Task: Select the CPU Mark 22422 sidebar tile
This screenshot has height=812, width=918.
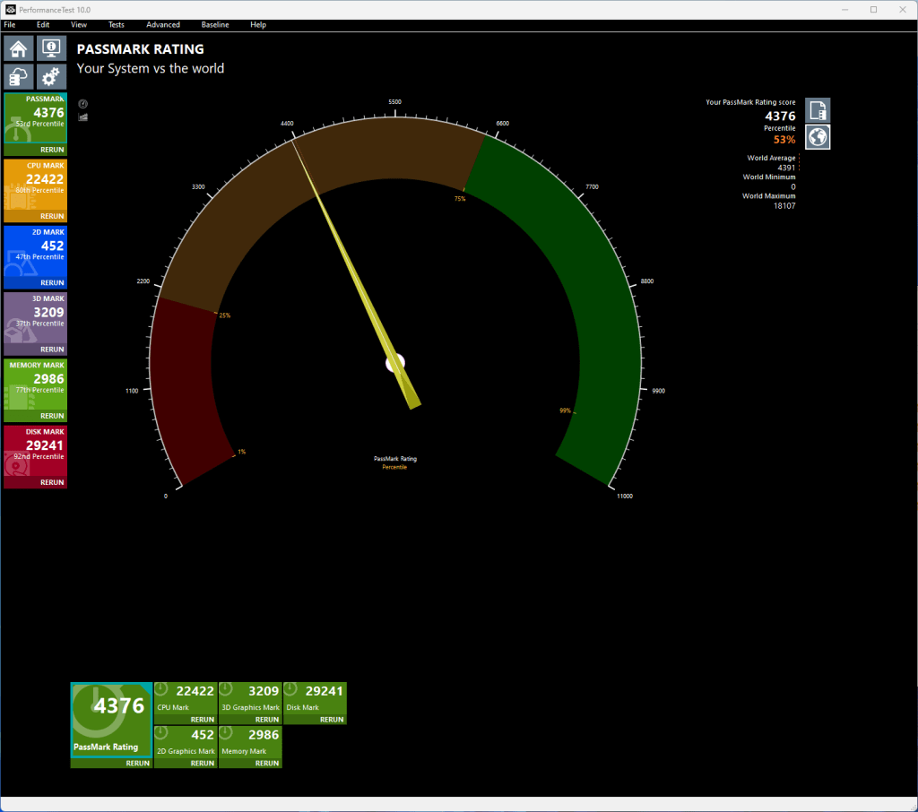Action: point(36,185)
